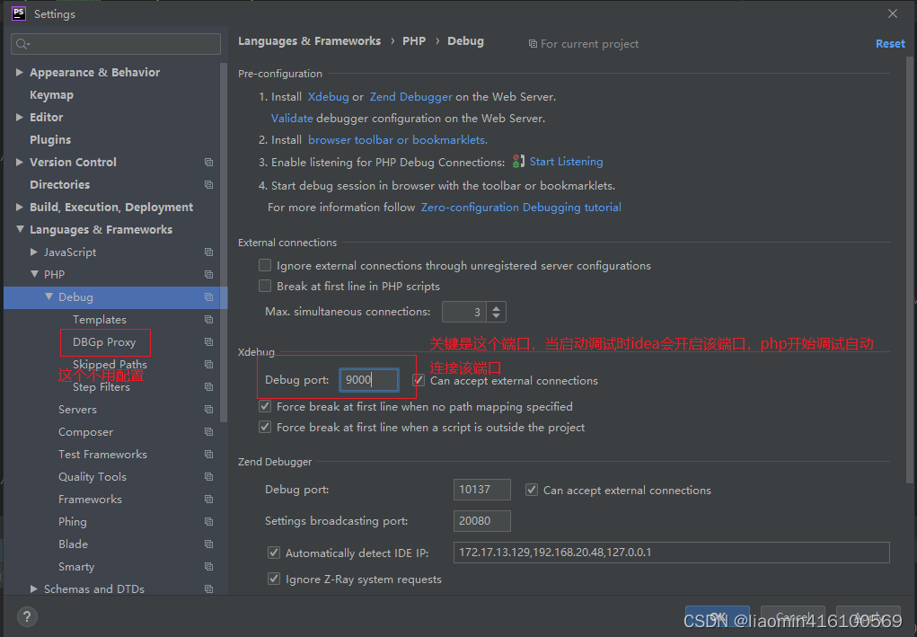Click the project-level icon beside Frameworks
The image size is (917, 637).
208,499
